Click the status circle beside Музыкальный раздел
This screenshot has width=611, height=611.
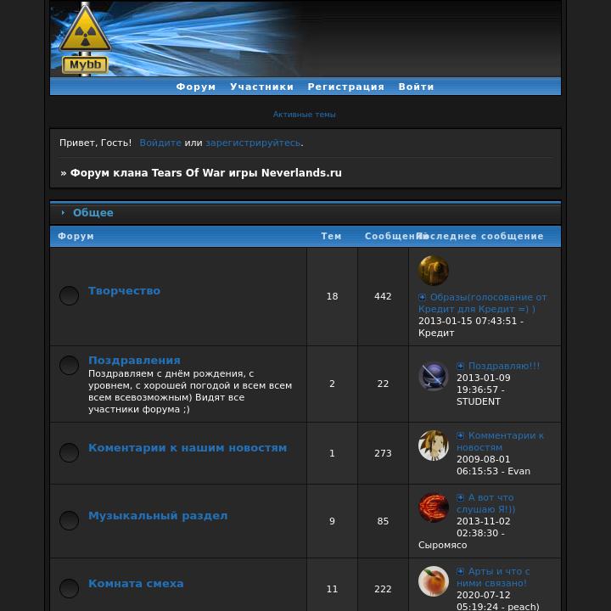click(69, 520)
